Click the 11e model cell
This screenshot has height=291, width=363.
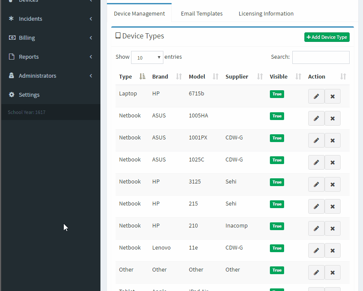(193, 248)
